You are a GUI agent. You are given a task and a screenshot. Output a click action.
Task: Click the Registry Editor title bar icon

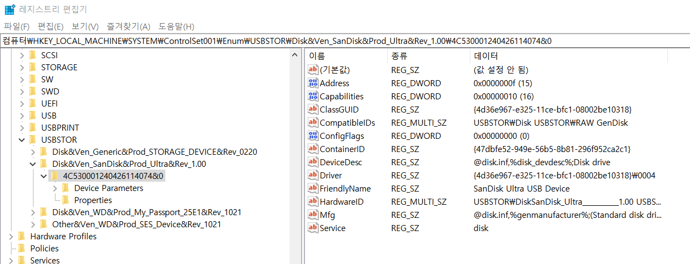pyautogui.click(x=10, y=9)
